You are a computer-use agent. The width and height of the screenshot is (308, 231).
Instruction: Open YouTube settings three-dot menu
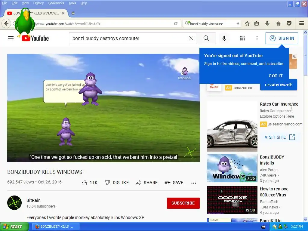257,38
